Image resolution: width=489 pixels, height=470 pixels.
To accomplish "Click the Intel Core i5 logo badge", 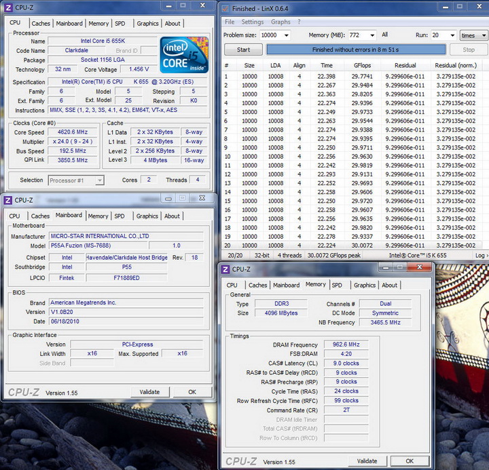I will click(184, 55).
